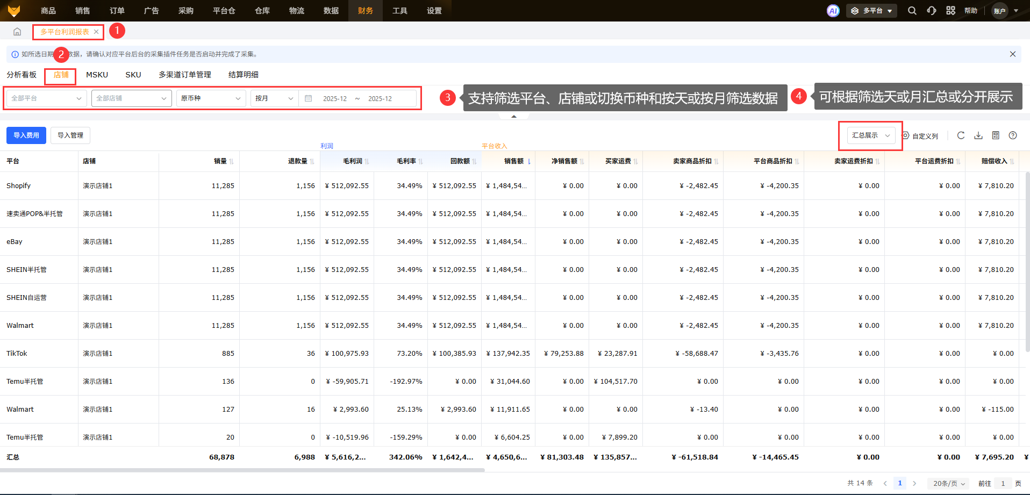Open the AI assistant icon
The height and width of the screenshot is (495, 1030).
(833, 11)
